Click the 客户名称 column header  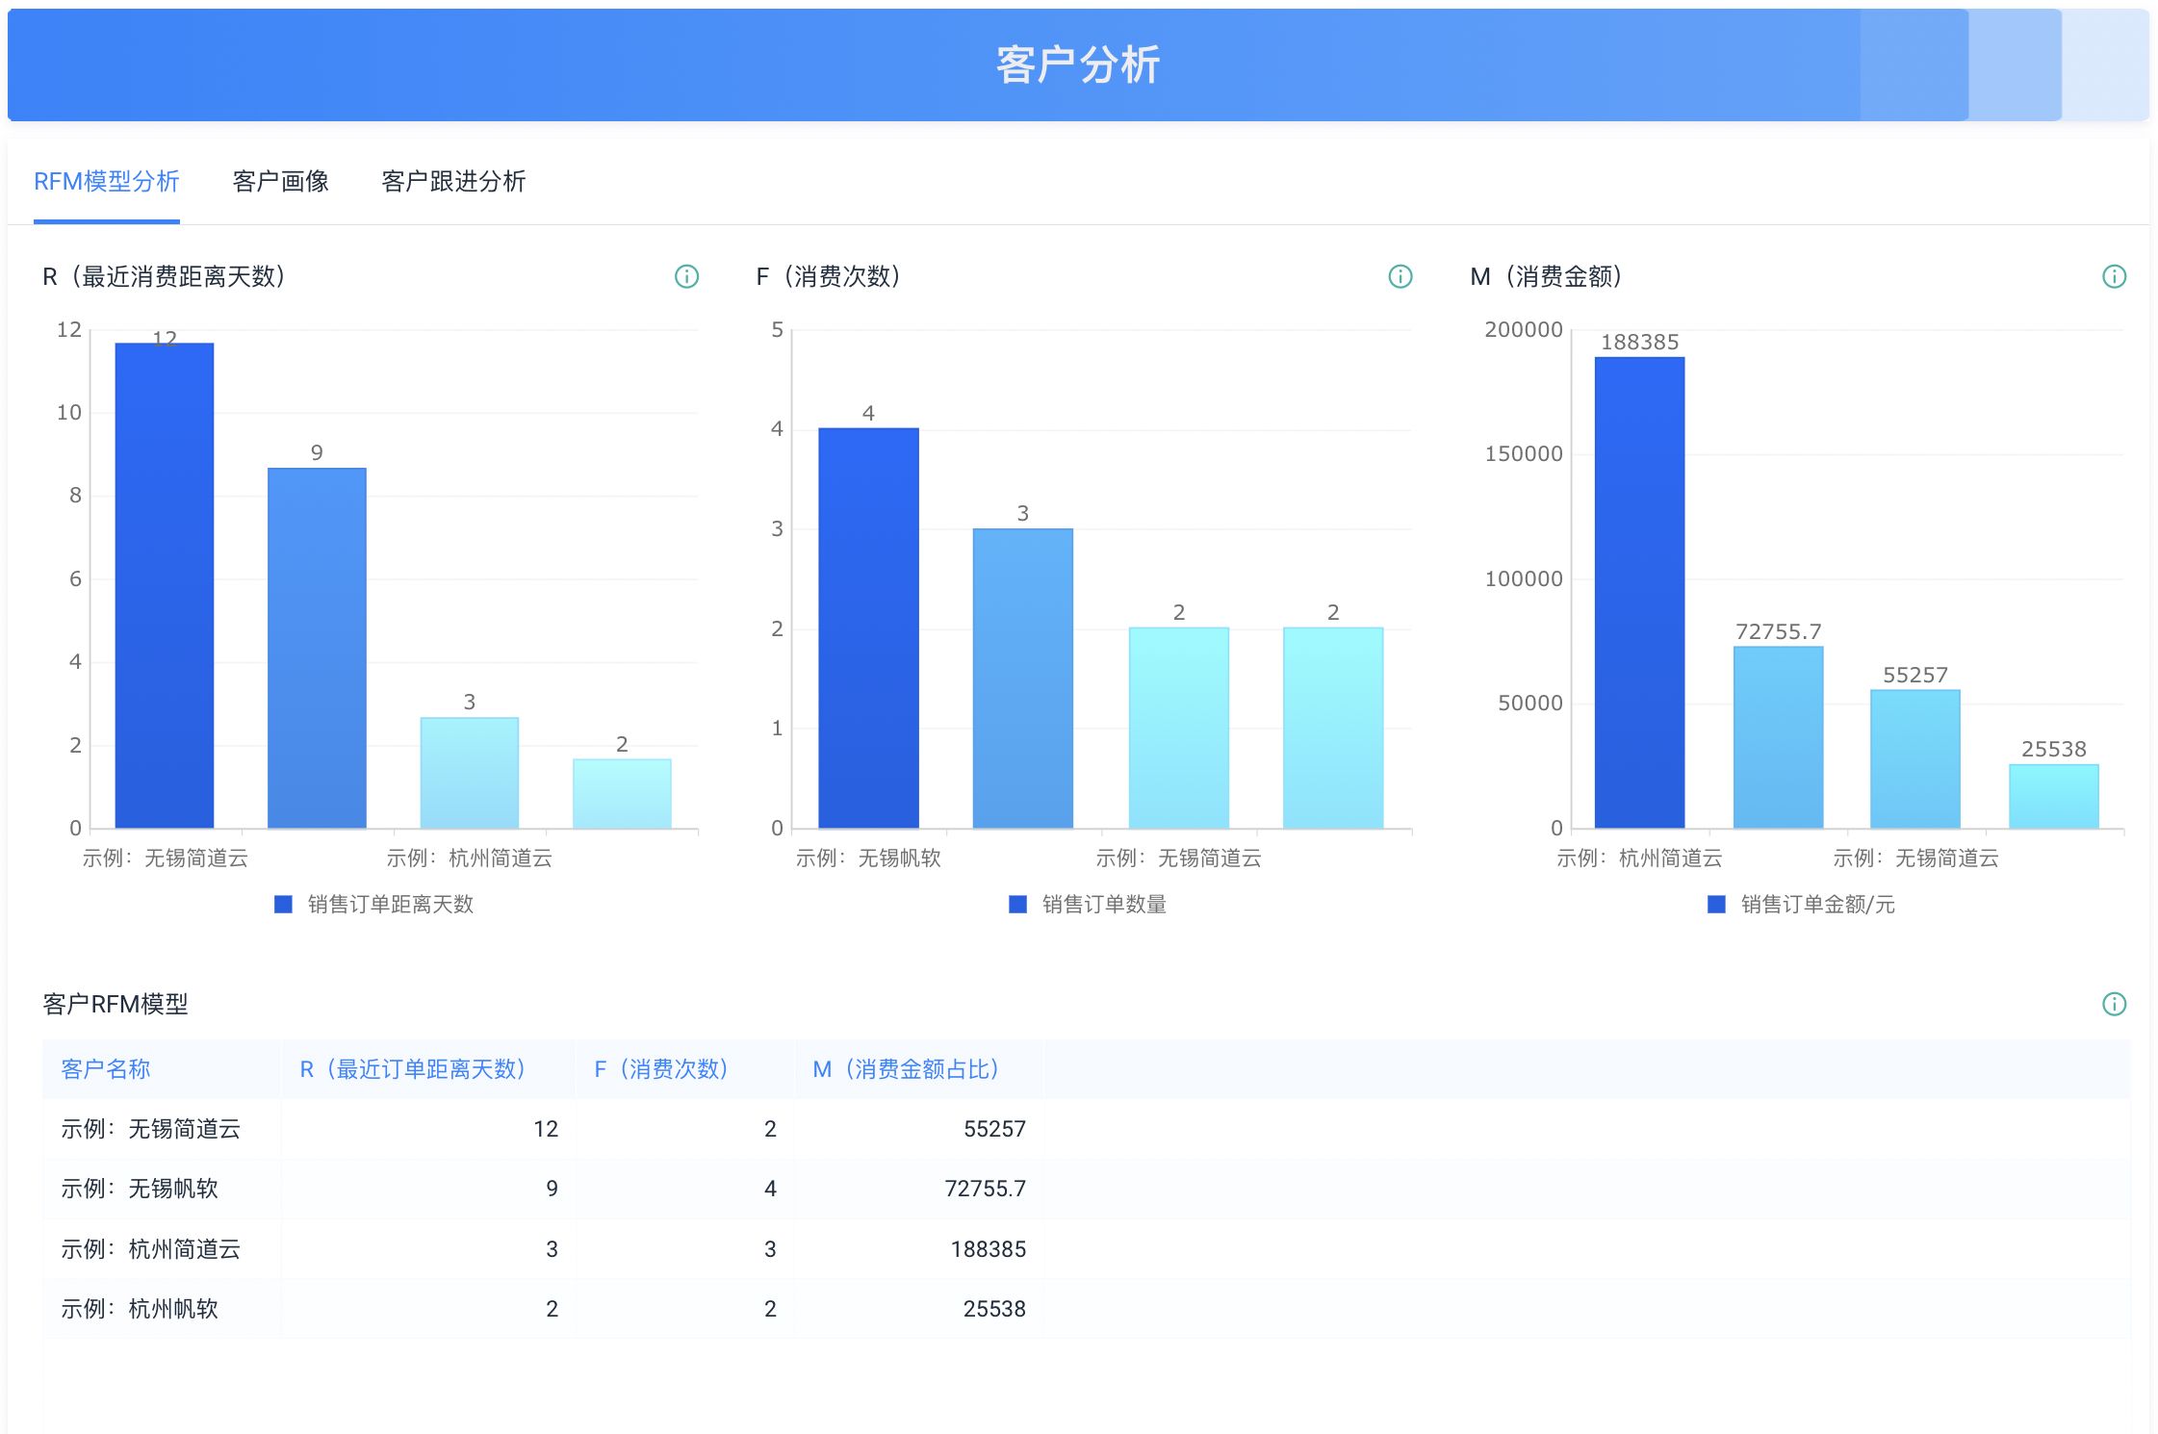click(105, 1069)
